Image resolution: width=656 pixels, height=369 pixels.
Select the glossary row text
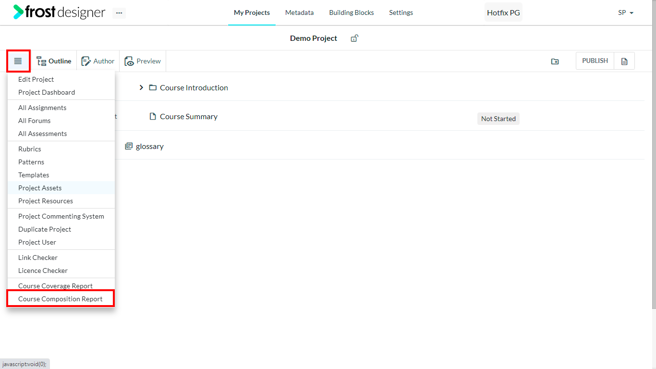pos(150,146)
